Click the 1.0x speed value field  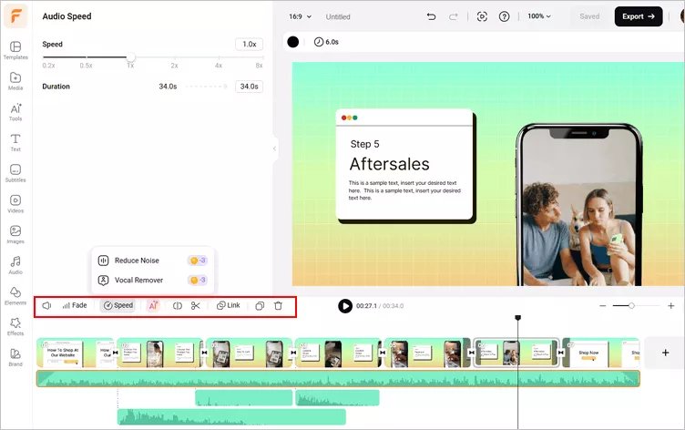[x=249, y=44]
